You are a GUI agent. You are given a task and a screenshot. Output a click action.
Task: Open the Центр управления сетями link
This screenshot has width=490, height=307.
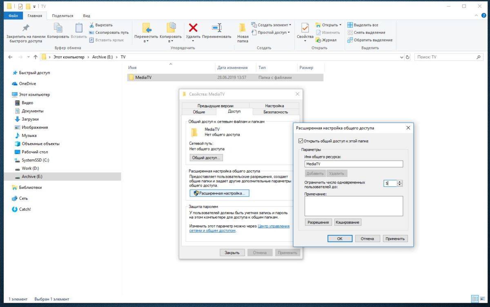pyautogui.click(x=273, y=226)
